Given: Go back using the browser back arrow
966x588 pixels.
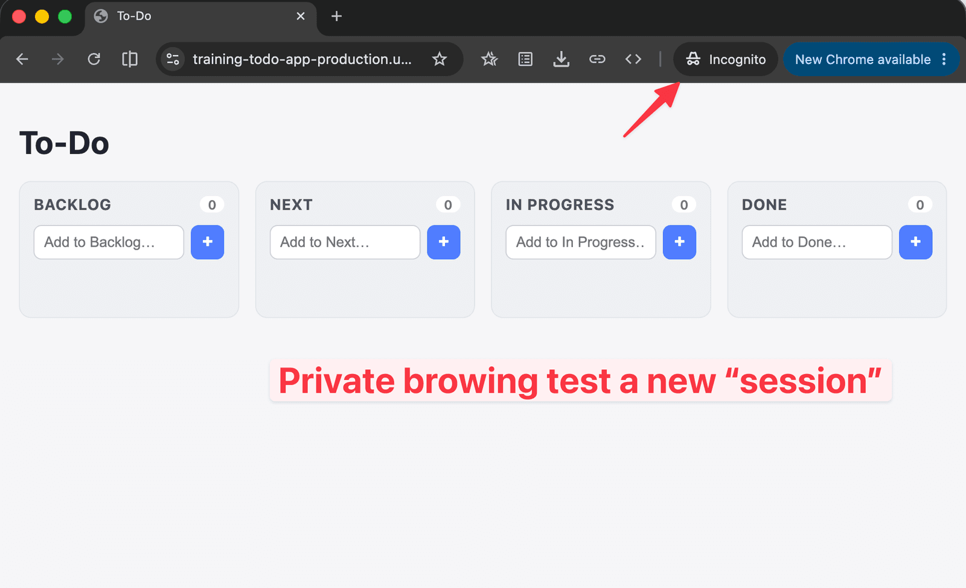Looking at the screenshot, I should [22, 59].
